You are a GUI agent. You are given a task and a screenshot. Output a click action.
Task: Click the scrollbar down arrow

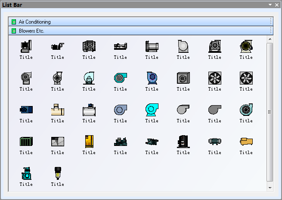tap(270, 188)
